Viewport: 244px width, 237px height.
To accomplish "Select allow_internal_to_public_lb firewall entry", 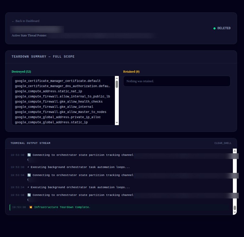I will pyautogui.click(x=62, y=96).
